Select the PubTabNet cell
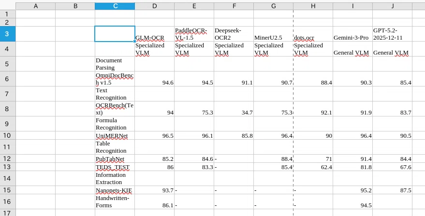Viewport: 425px width, 216px height. point(115,159)
